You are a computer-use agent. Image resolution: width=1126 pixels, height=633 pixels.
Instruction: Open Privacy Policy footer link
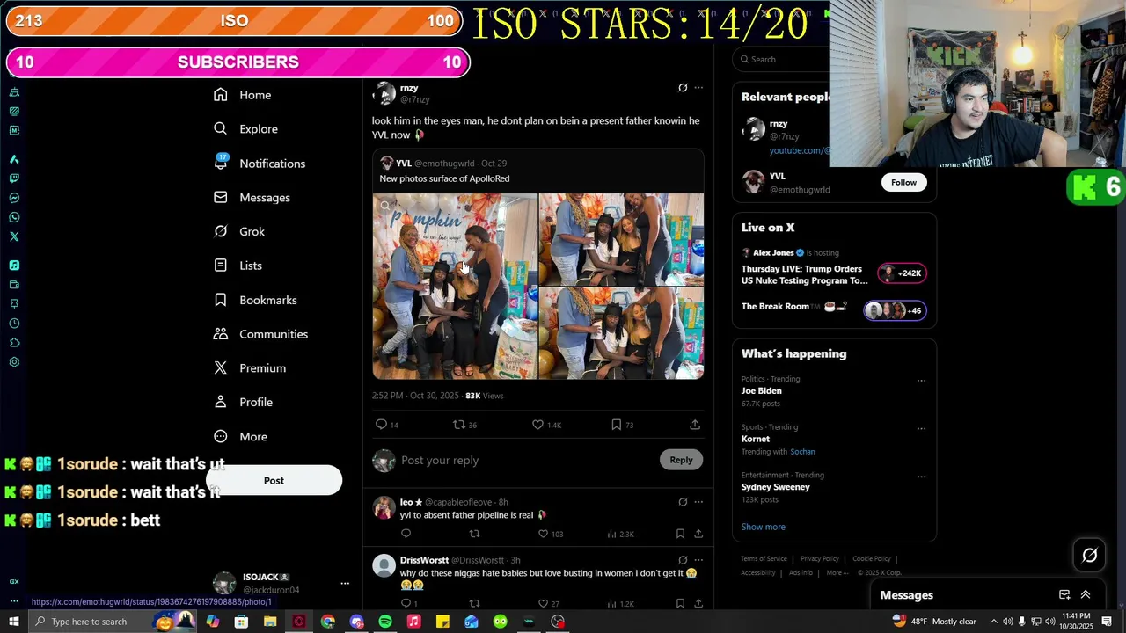819,559
